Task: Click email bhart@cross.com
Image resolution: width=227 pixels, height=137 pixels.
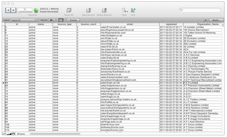Action: point(130,125)
